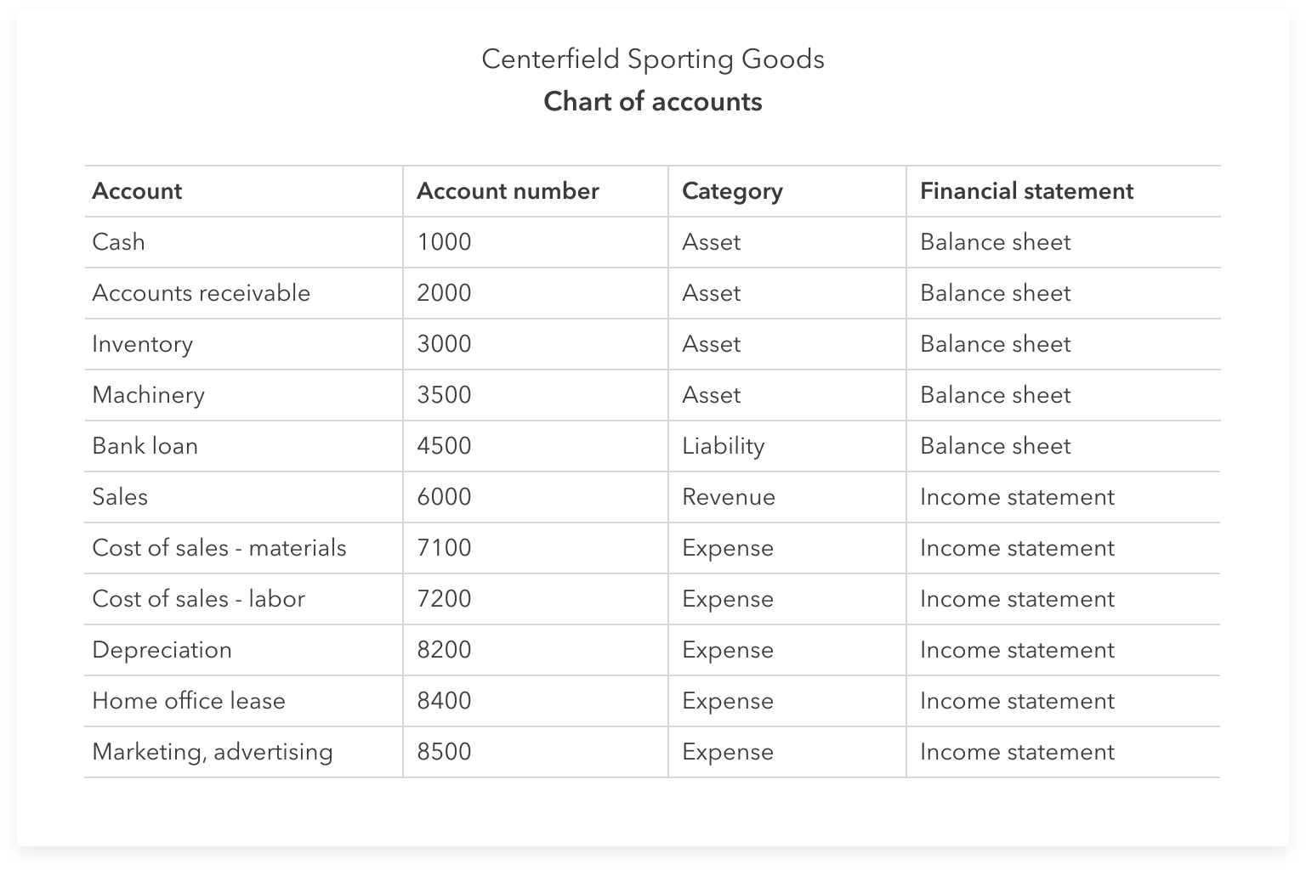Click the Financial statement column header
Image resolution: width=1306 pixels, height=870 pixels.
(x=1026, y=191)
